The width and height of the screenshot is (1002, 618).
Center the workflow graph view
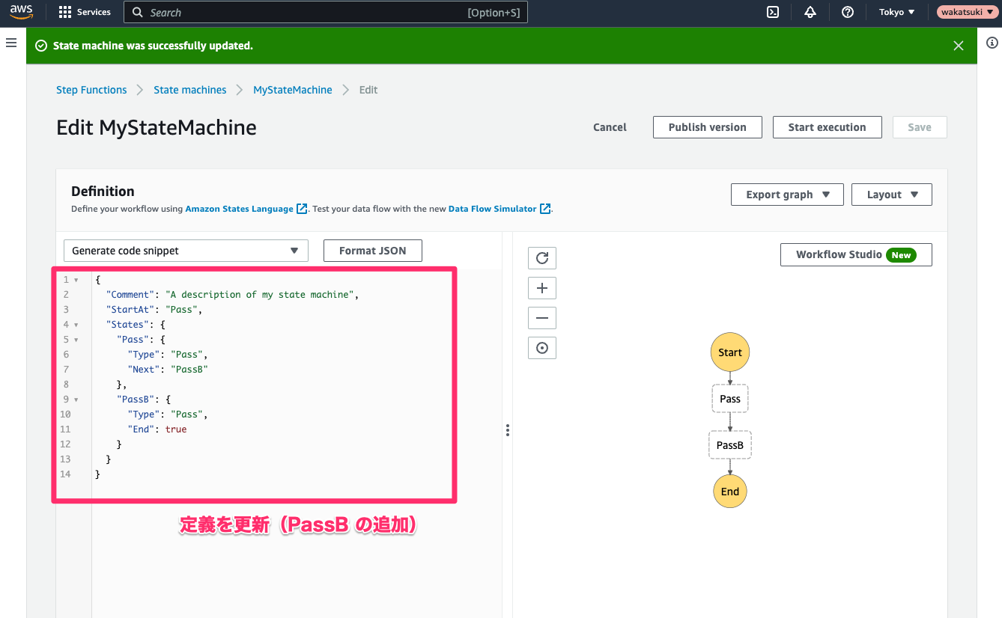[542, 348]
